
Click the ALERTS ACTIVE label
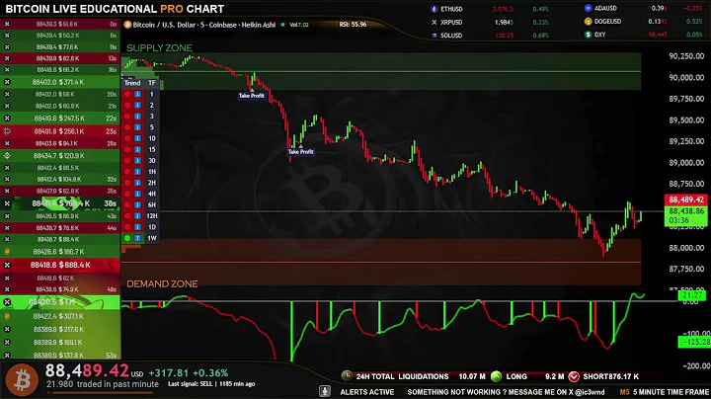tap(367, 392)
